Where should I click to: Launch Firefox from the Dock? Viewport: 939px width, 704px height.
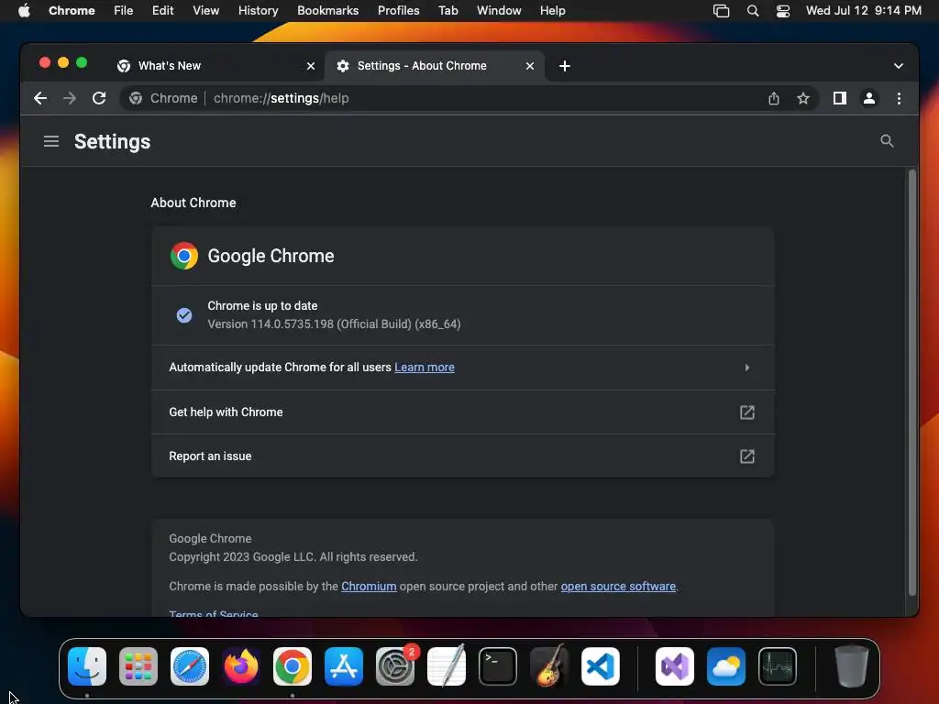241,666
